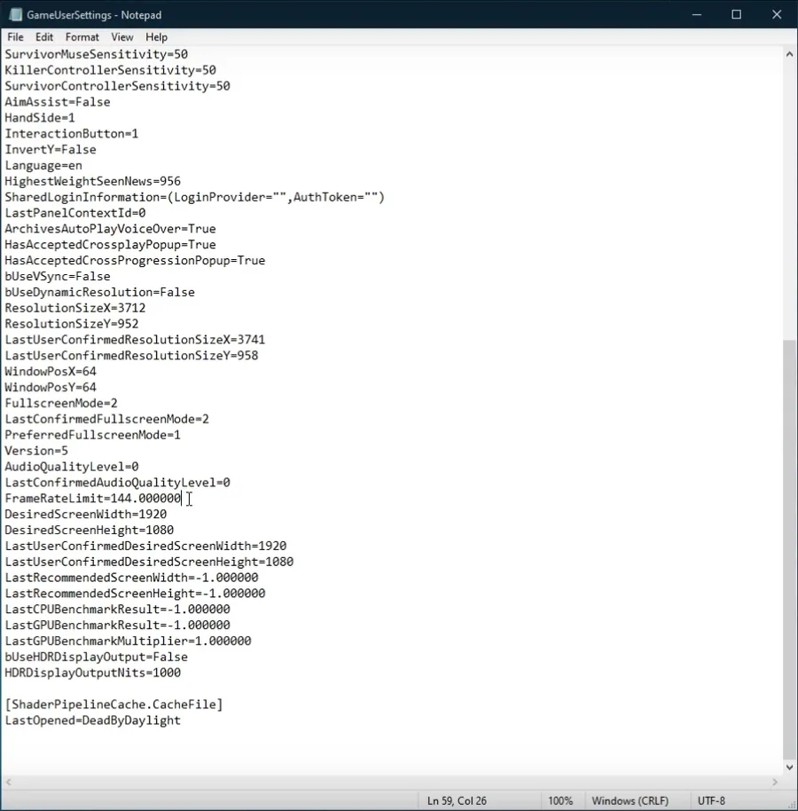Open the Edit menu
This screenshot has width=798, height=811.
click(x=44, y=37)
